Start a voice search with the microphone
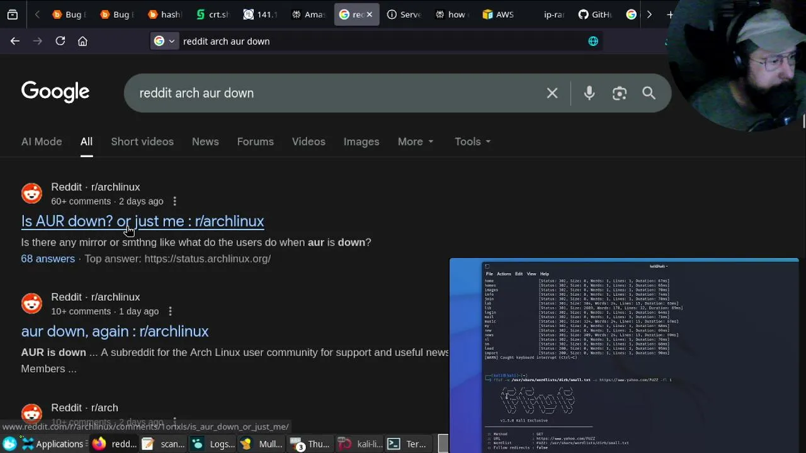The height and width of the screenshot is (453, 806). click(589, 93)
